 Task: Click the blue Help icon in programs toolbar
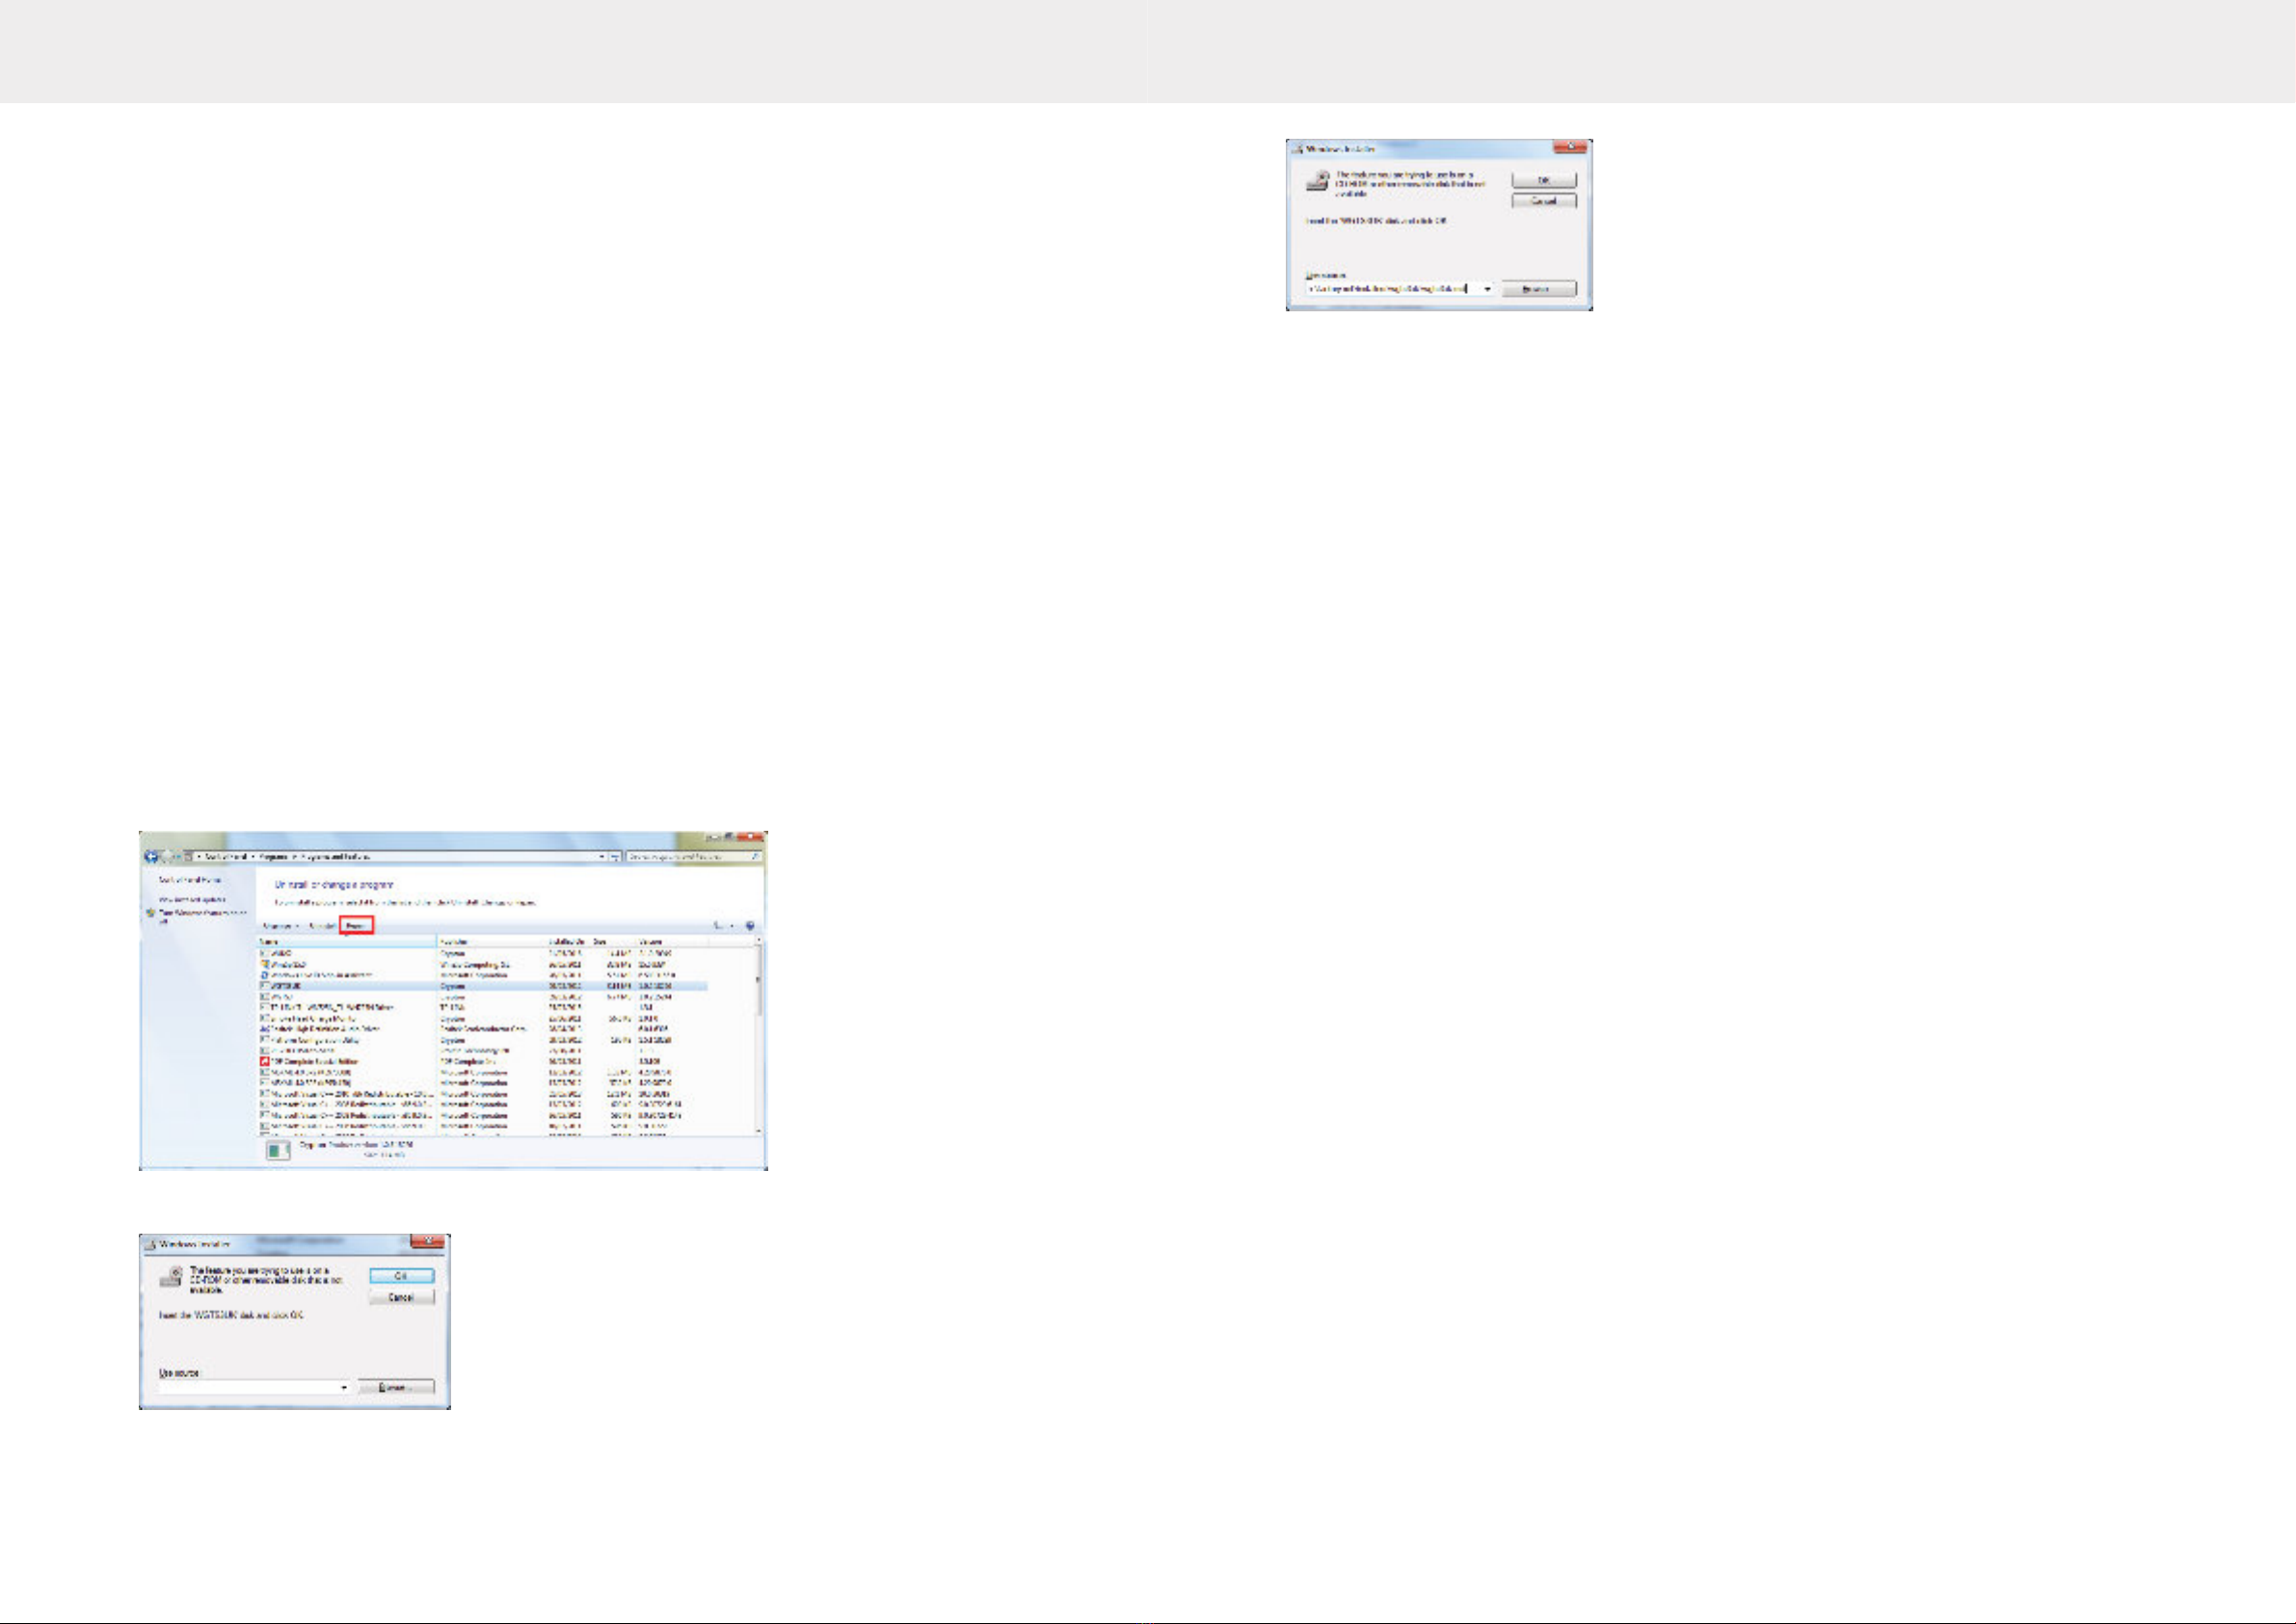click(x=750, y=926)
